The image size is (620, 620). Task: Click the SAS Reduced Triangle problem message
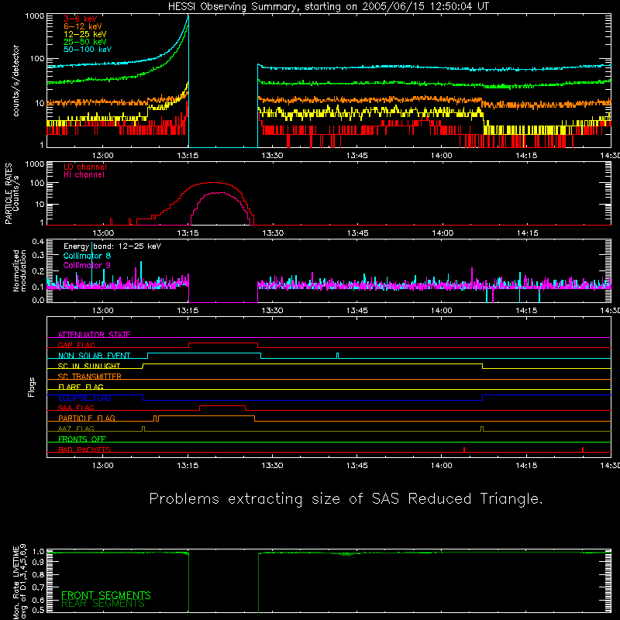click(346, 499)
